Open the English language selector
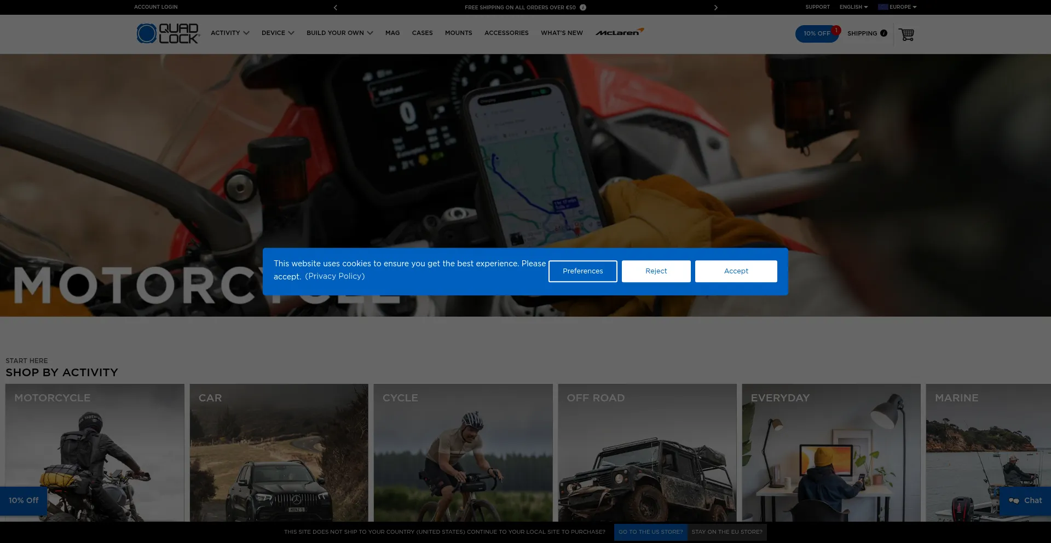This screenshot has width=1051, height=543. (x=853, y=7)
